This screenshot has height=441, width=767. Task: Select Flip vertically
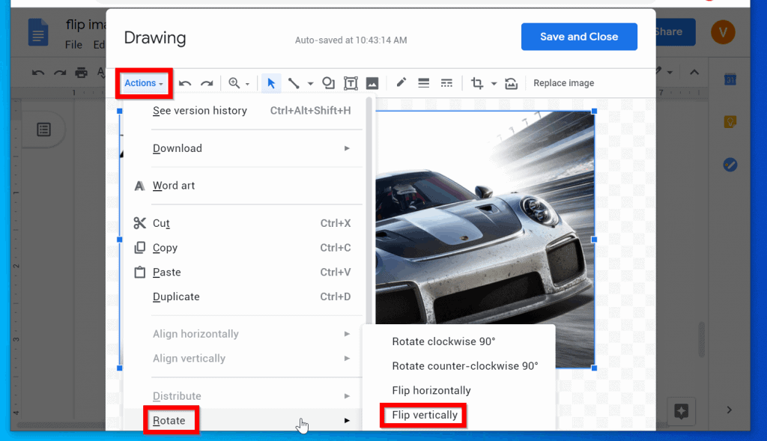459,415
